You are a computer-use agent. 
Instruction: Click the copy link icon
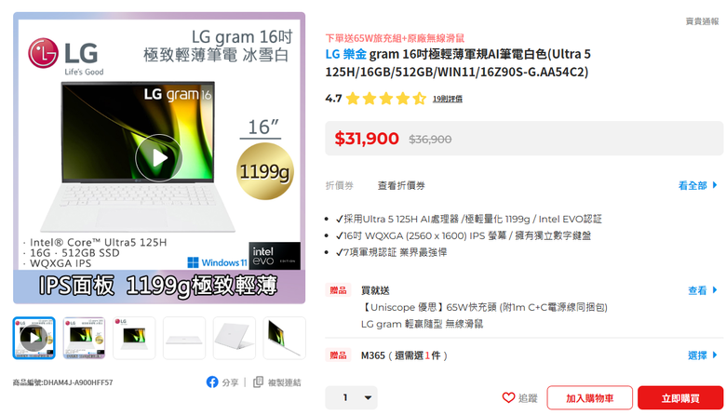258,382
